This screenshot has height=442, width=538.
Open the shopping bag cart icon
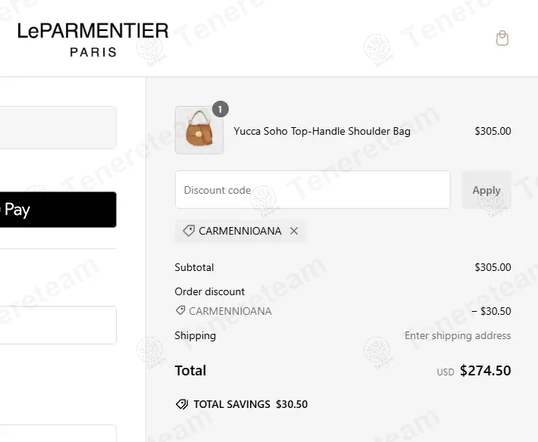[x=502, y=39]
